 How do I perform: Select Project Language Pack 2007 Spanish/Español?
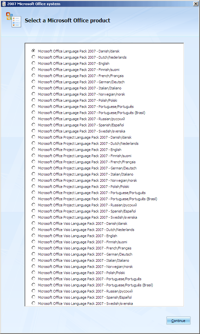33,211
